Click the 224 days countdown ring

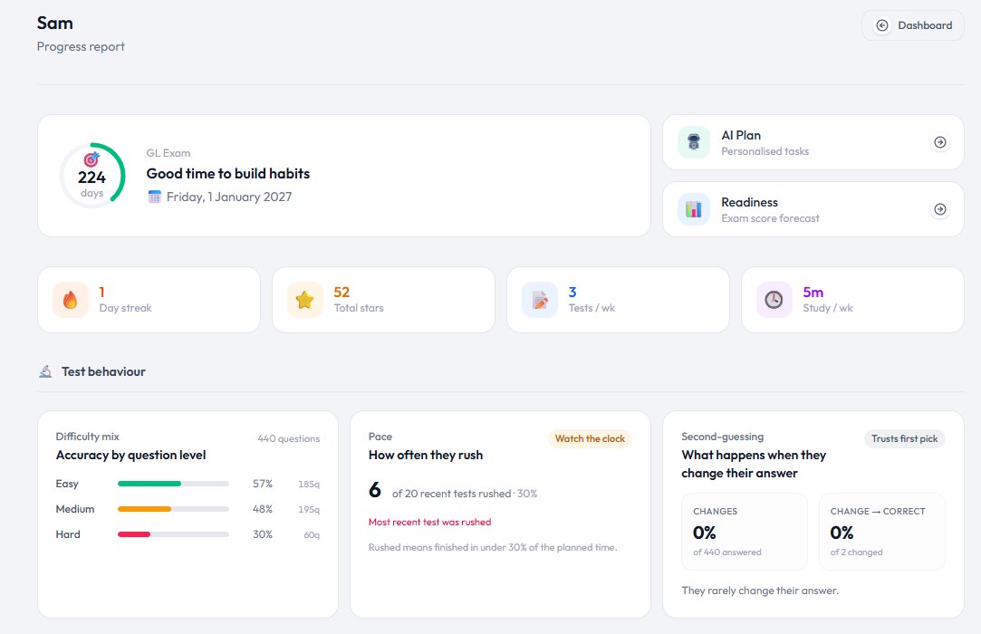click(x=92, y=175)
